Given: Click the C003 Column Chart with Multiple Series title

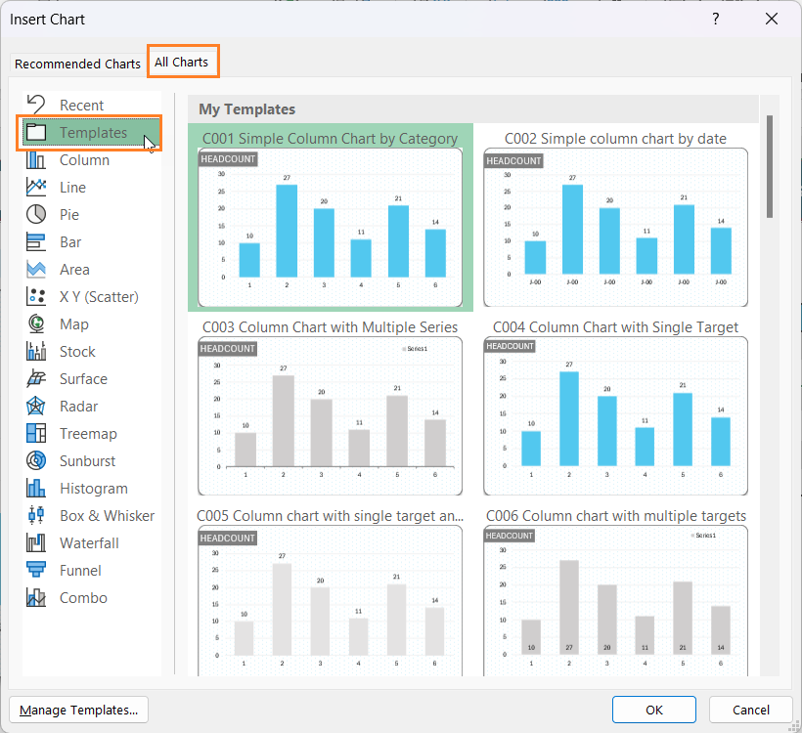Looking at the screenshot, I should pos(330,327).
